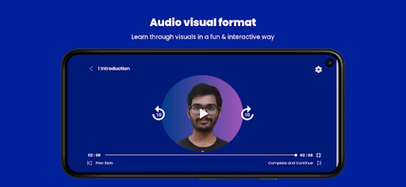The image size is (406, 187).
Task: Select "Complete and Continue"
Action: coord(290,163)
